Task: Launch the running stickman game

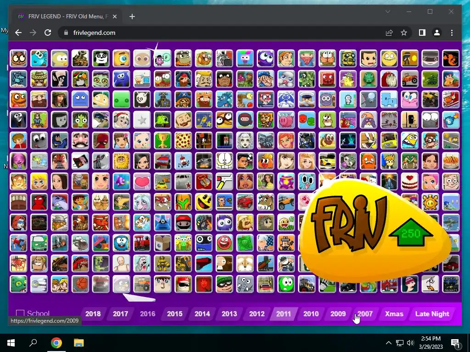Action: (430, 284)
